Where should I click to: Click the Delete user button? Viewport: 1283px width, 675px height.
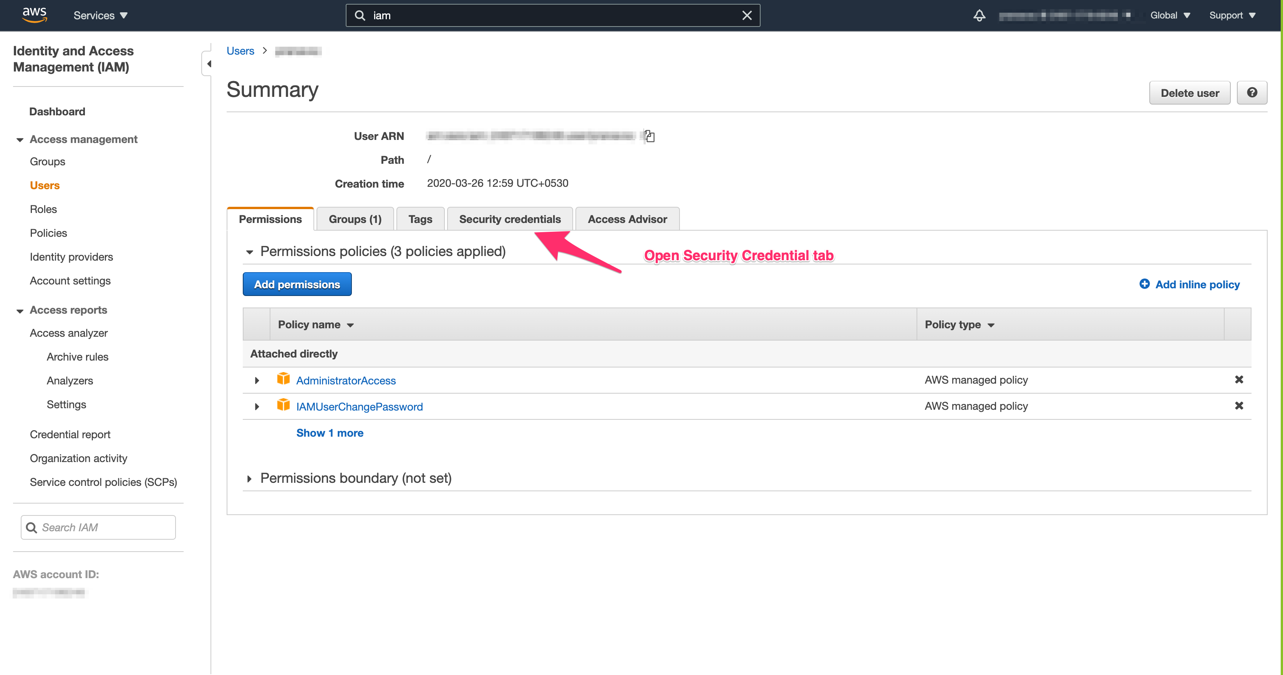click(x=1190, y=93)
